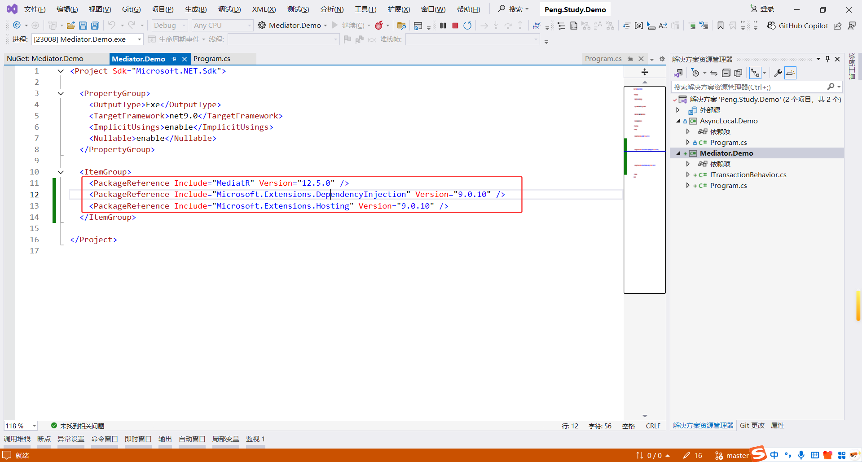Expand ITransactionBehavior.cs tree node
This screenshot has width=862, height=462.
pos(687,175)
